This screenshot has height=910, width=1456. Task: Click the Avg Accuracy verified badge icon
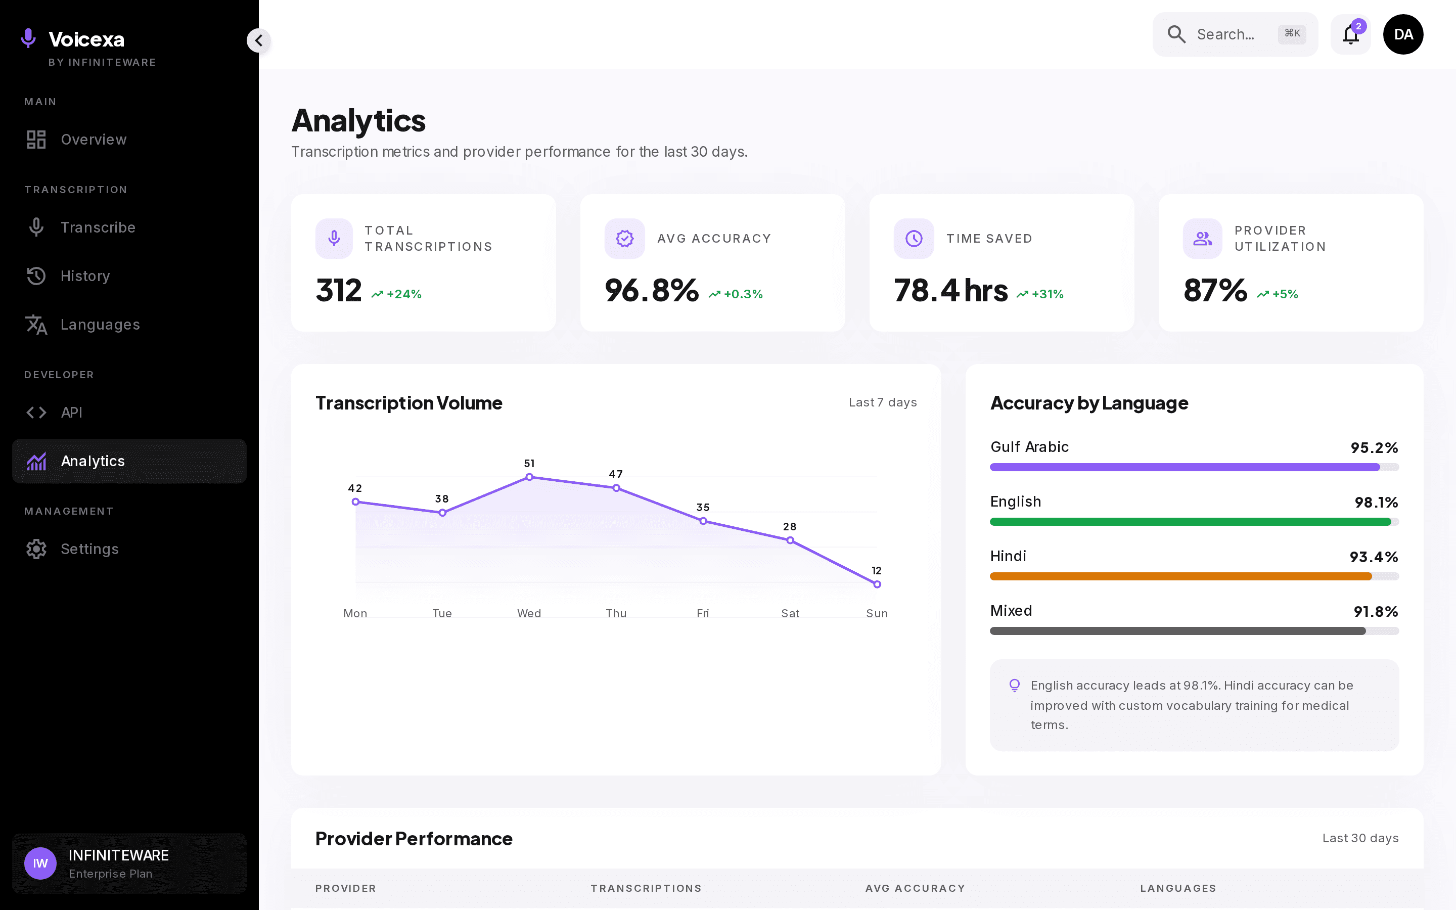[624, 238]
